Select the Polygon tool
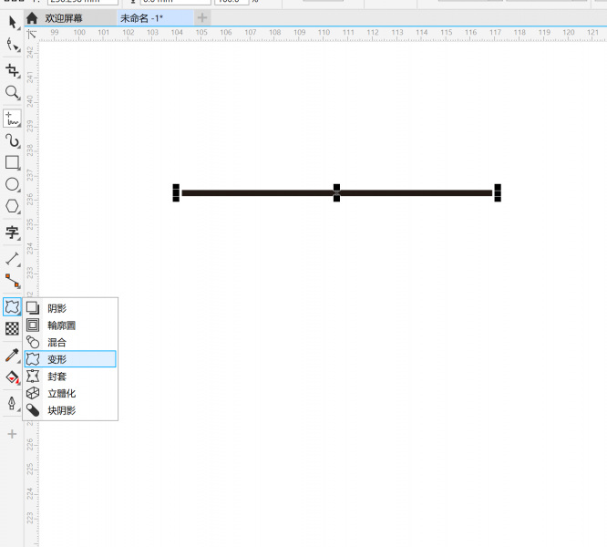 tap(13, 206)
